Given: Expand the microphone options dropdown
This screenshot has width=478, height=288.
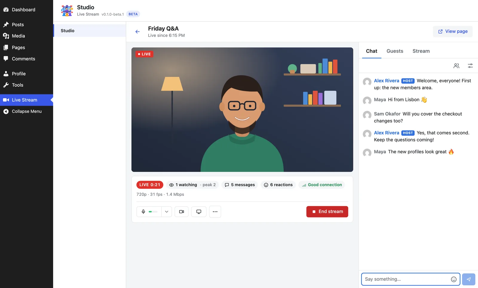Looking at the screenshot, I should point(167,212).
